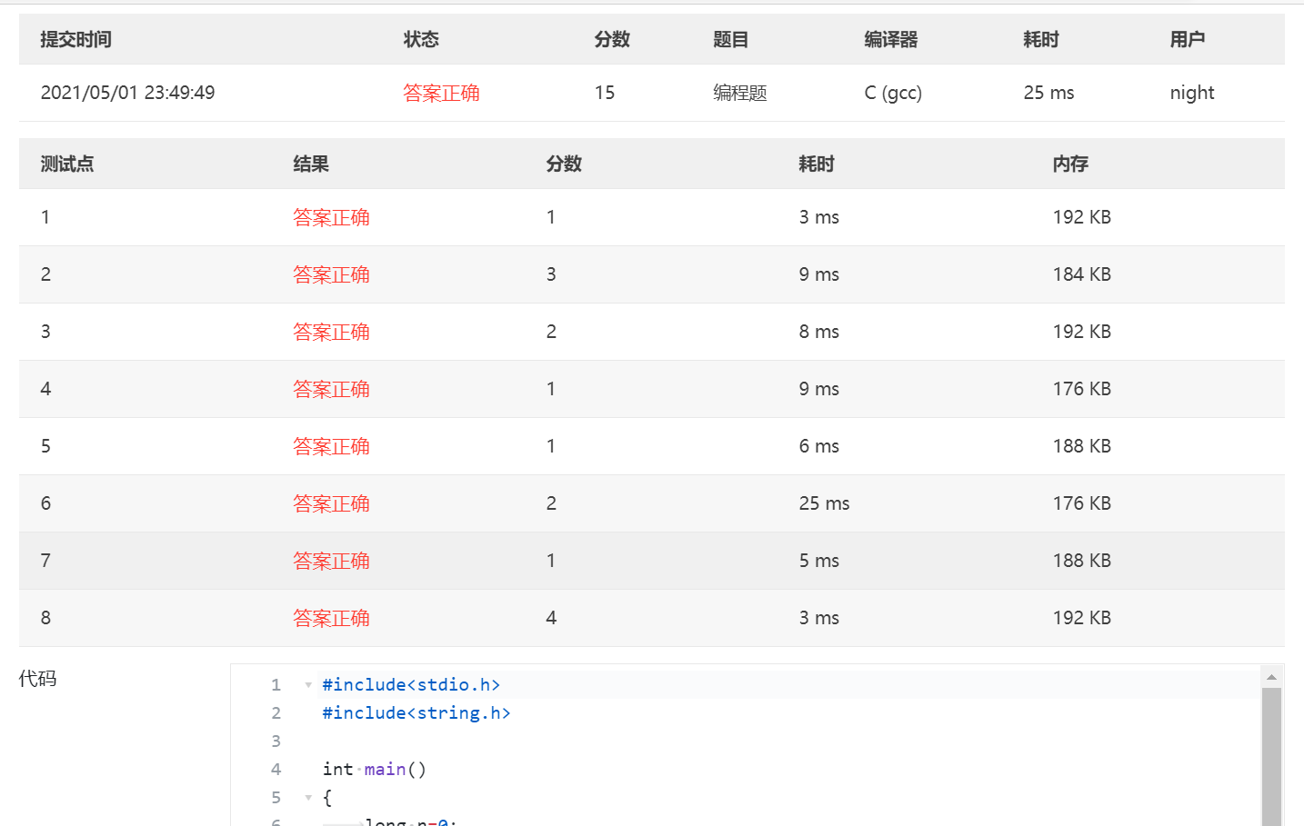Click the 分数 header in the test point table
1304x826 pixels.
point(564,164)
